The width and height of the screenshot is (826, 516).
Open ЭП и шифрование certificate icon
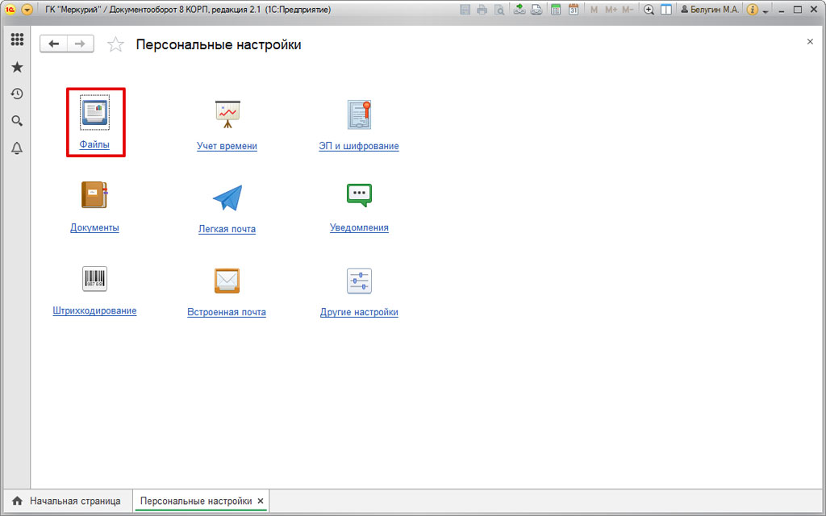[359, 114]
